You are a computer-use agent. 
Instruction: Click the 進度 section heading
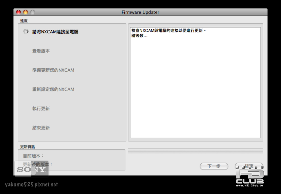[x=24, y=21]
